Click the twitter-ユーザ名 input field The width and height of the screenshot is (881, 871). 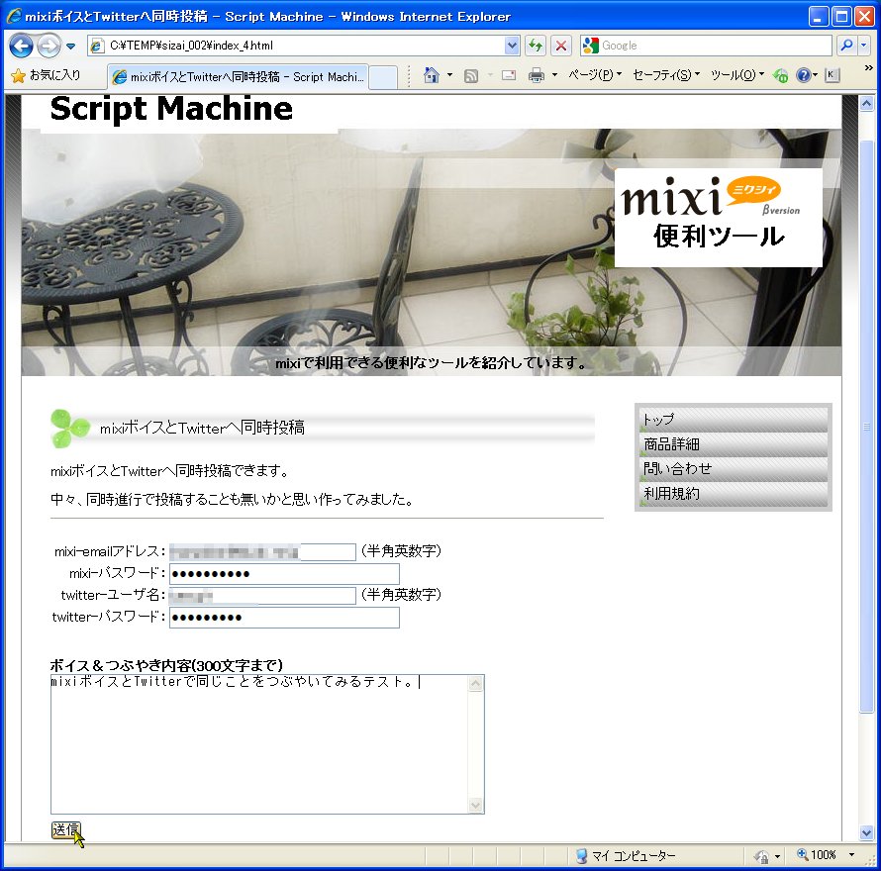click(262, 595)
